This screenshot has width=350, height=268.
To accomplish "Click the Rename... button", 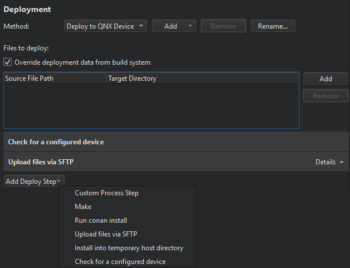I will click(272, 26).
